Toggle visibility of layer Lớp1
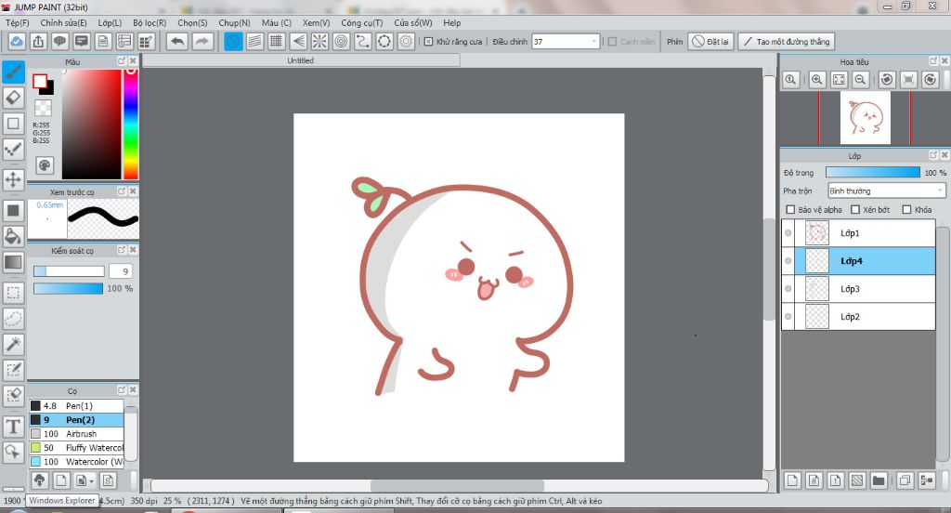 click(x=788, y=233)
